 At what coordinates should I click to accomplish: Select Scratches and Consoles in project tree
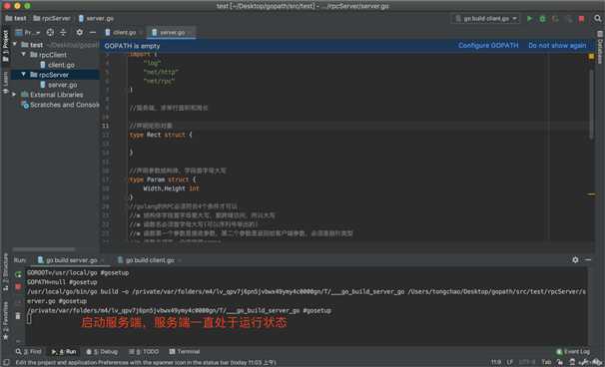60,105
